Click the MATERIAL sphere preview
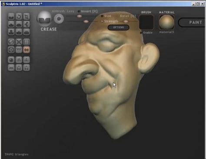The height and width of the screenshot is (159, 206). click(x=166, y=22)
